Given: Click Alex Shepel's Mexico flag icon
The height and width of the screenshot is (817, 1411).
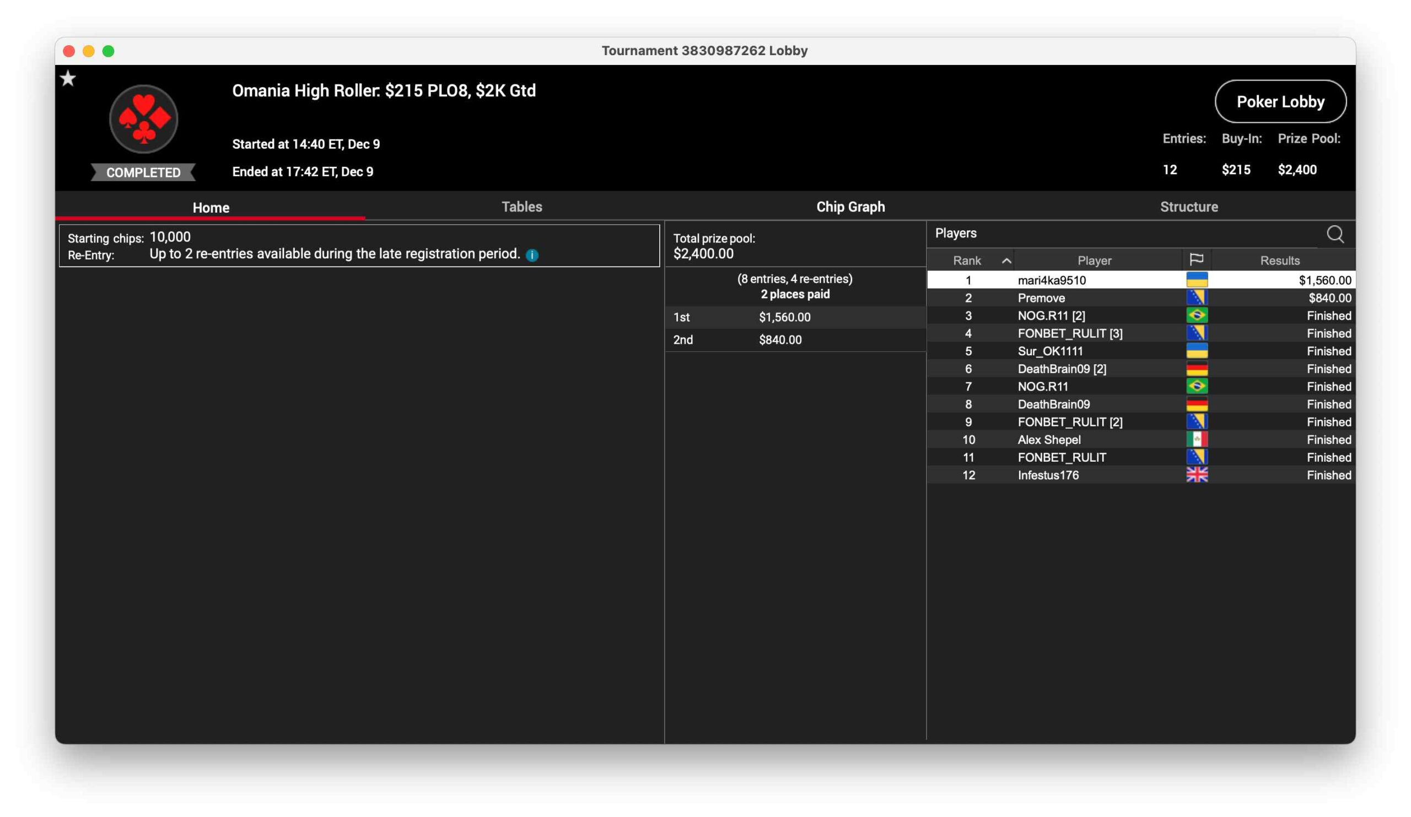Looking at the screenshot, I should (1197, 440).
